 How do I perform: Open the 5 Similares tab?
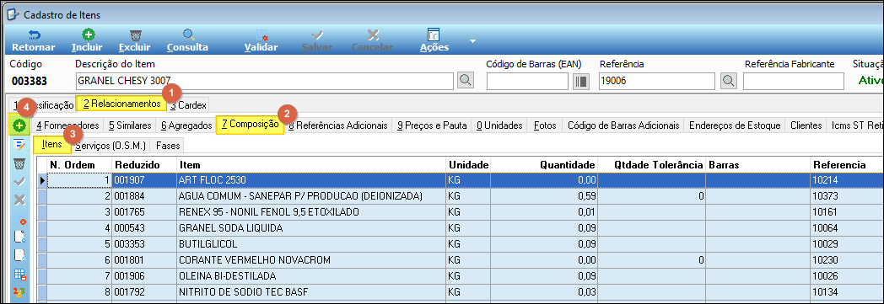click(x=130, y=125)
